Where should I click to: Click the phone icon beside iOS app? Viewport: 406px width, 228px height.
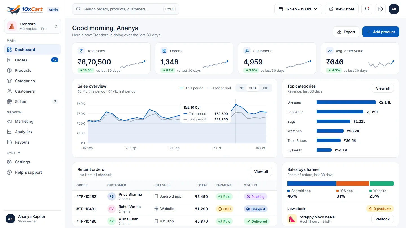156,221
